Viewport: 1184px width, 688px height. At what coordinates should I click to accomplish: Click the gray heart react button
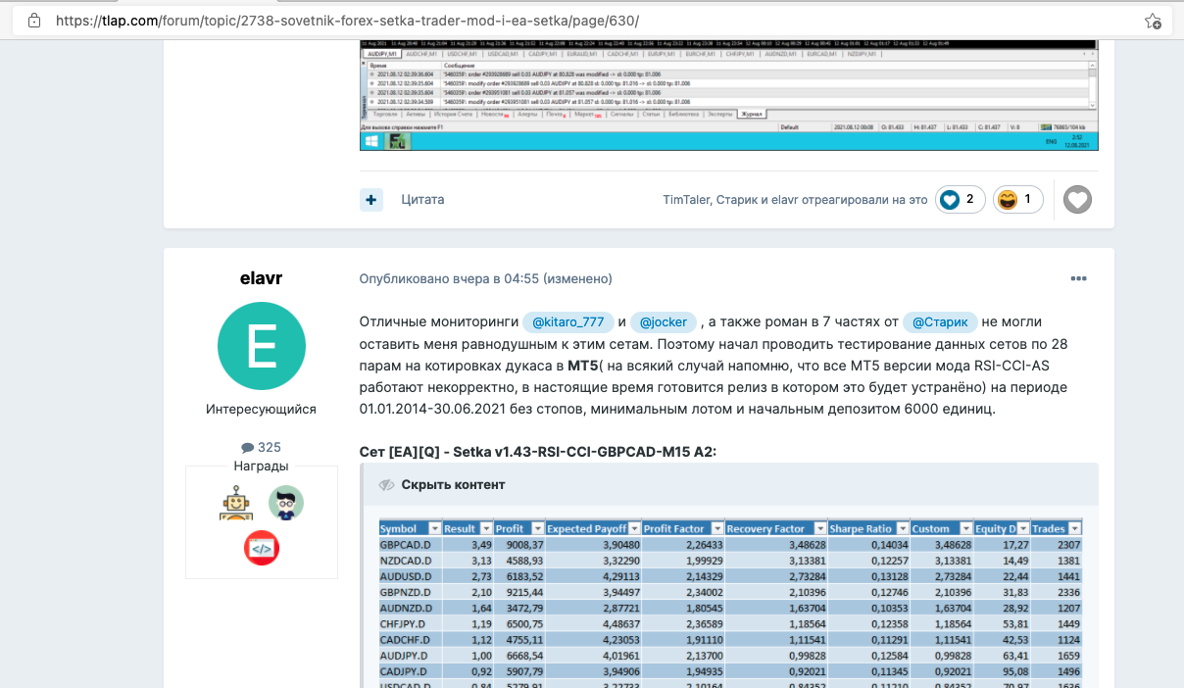click(1077, 200)
